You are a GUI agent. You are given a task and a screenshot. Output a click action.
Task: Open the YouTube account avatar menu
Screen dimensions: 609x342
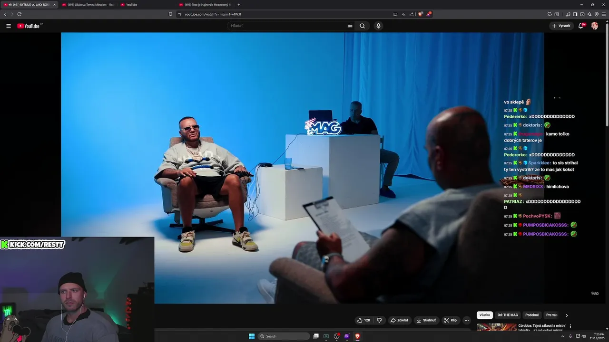[594, 26]
